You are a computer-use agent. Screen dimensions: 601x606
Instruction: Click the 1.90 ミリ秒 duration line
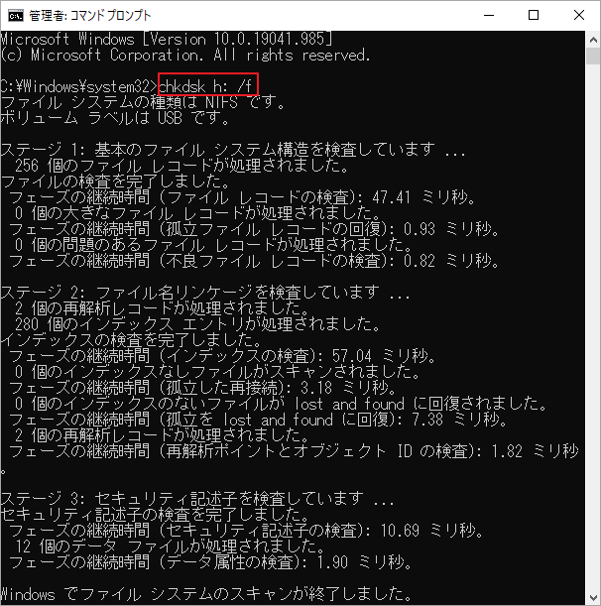[x=210, y=562]
